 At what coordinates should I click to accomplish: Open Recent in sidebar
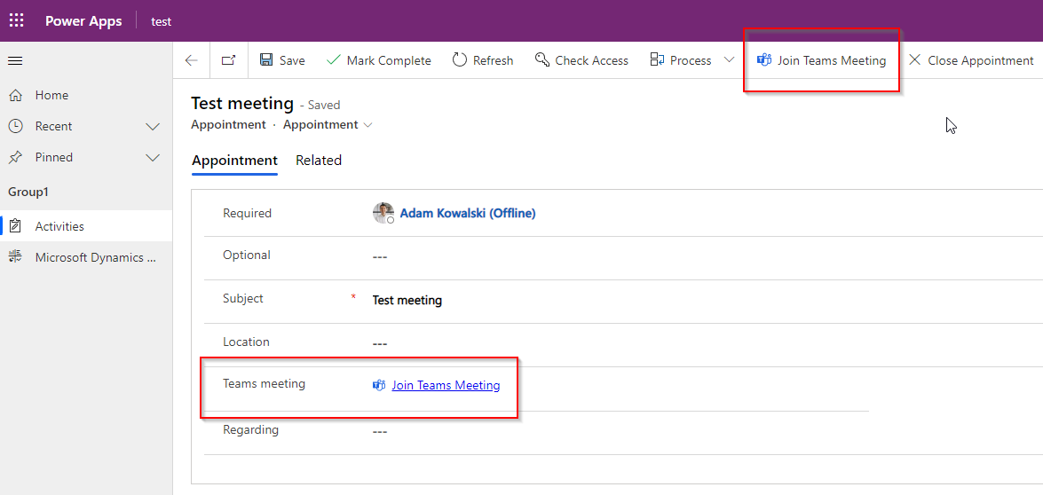[54, 126]
